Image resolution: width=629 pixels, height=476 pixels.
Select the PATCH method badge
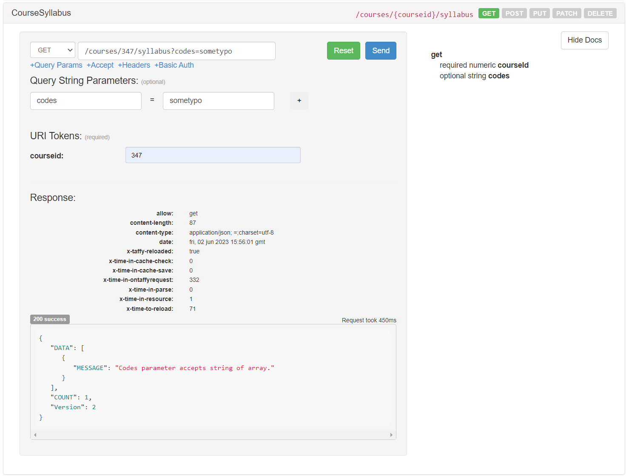click(x=566, y=14)
